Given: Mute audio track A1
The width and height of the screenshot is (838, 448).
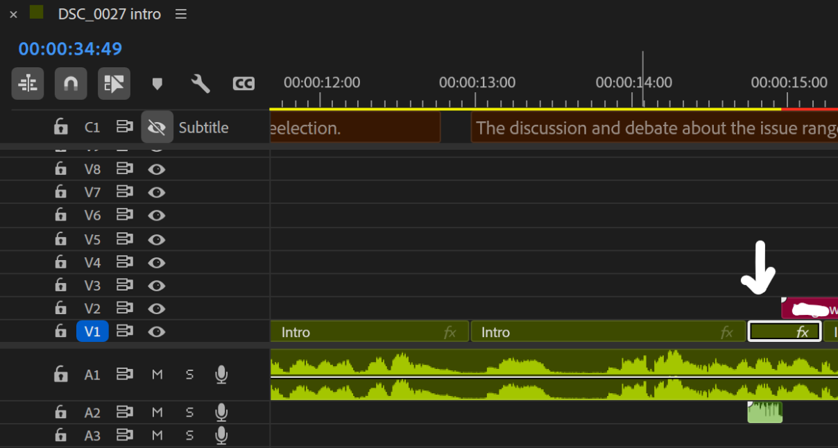Looking at the screenshot, I should pos(157,374).
